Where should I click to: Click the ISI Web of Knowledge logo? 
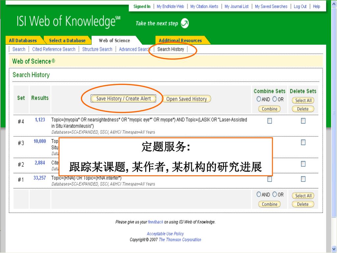click(x=68, y=21)
